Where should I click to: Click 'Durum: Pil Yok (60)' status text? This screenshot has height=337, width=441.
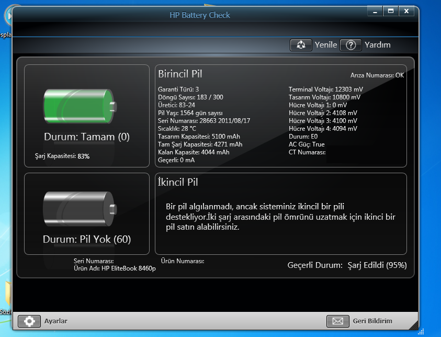click(x=87, y=239)
